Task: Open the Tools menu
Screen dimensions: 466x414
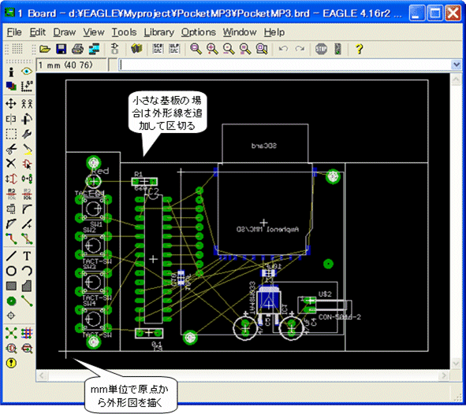Action: tap(124, 32)
